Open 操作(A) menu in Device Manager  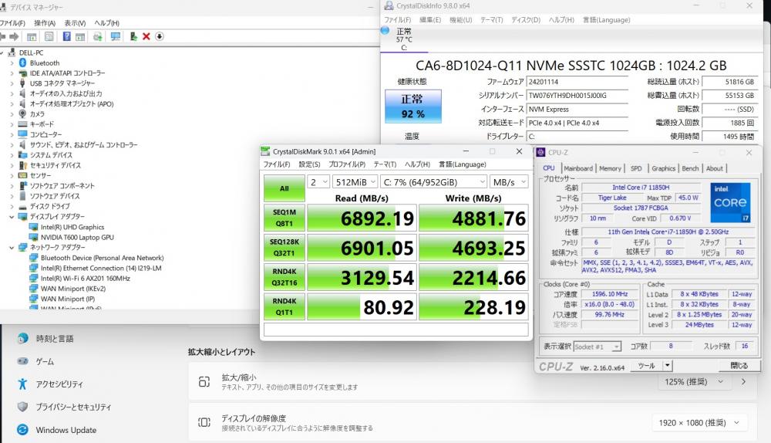(x=45, y=23)
